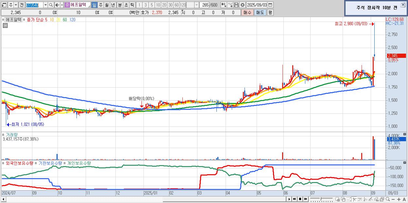Select the 틱 tick chart period

tap(132, 5)
